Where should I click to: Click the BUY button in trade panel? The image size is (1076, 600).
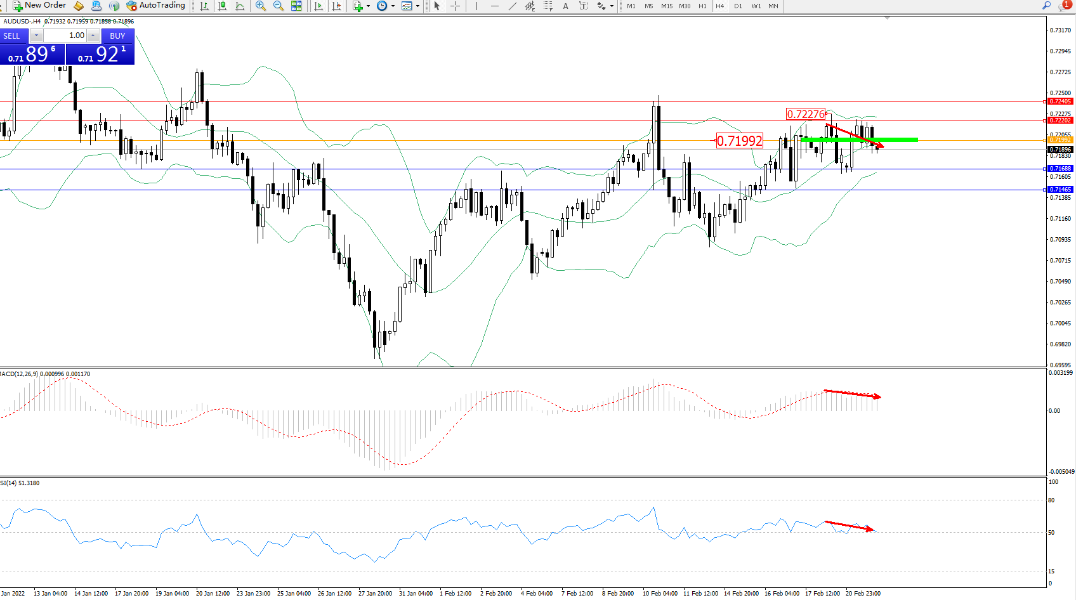(x=117, y=36)
